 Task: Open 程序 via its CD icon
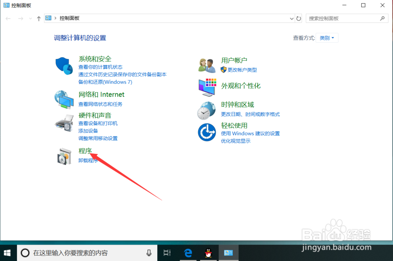[x=64, y=156]
